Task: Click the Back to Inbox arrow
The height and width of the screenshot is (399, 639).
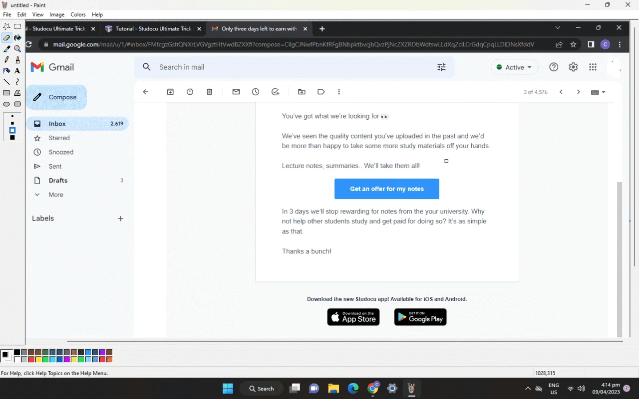Action: tap(146, 92)
